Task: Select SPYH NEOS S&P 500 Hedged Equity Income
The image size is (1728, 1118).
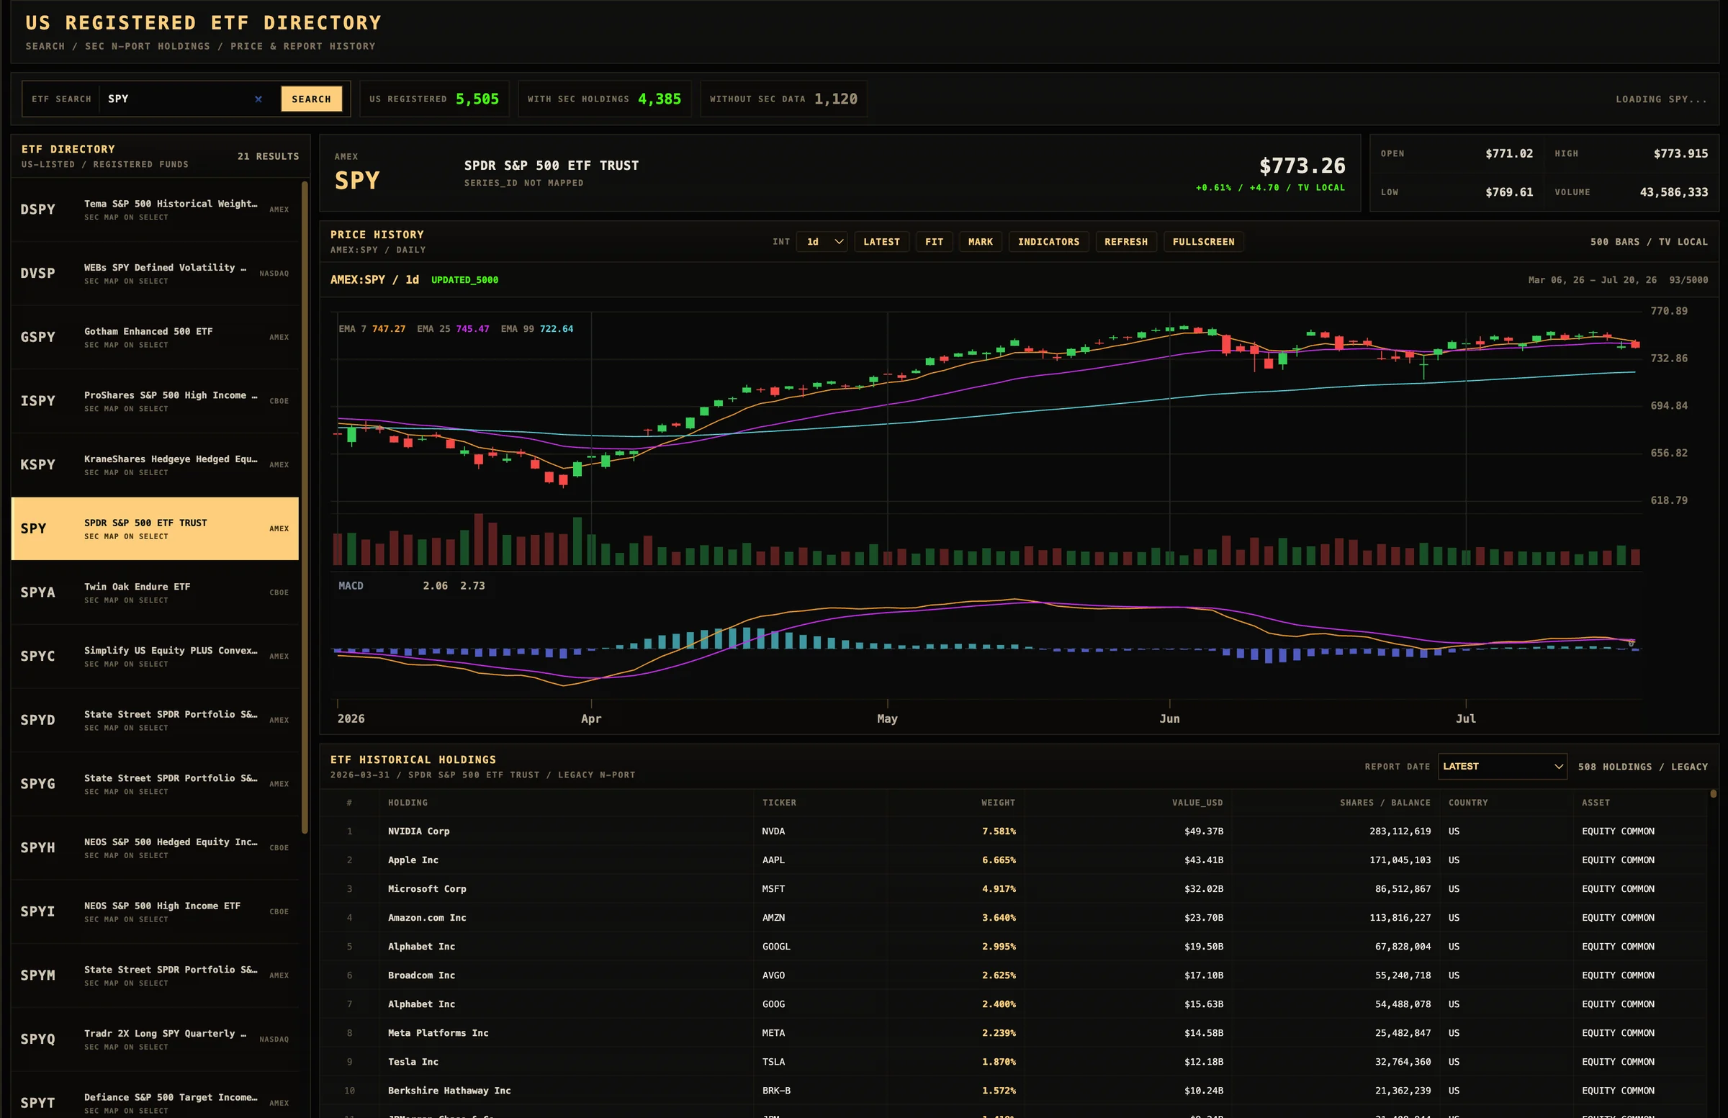Action: tap(155, 848)
